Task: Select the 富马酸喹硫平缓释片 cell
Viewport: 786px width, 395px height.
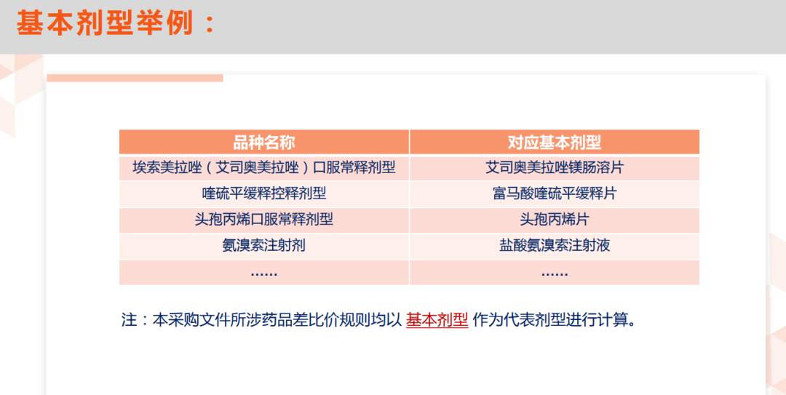Action: [554, 193]
